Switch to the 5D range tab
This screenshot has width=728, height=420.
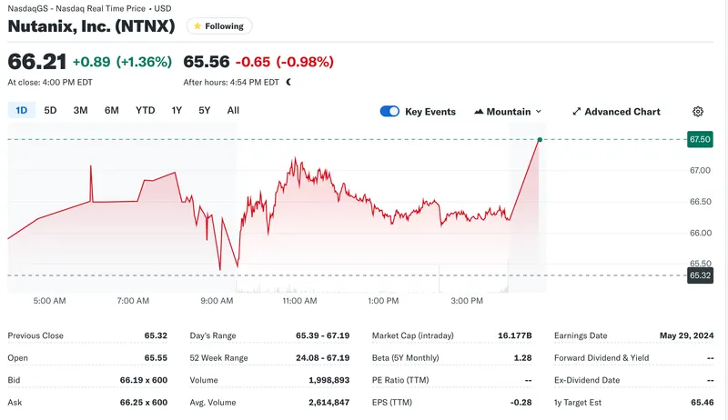point(50,111)
